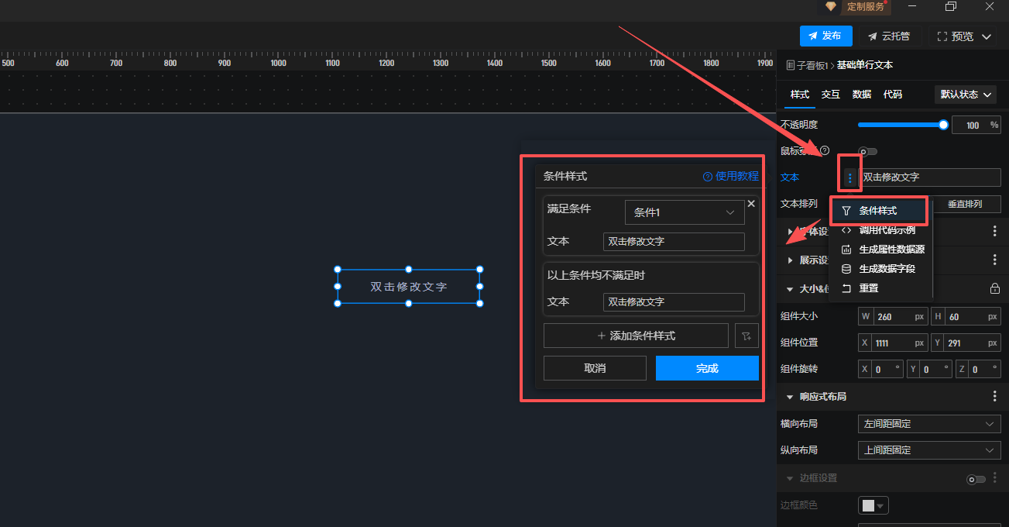Viewport: 1009px width, 527px height.
Task: Click the lock icon in 大小 section
Action: [994, 289]
